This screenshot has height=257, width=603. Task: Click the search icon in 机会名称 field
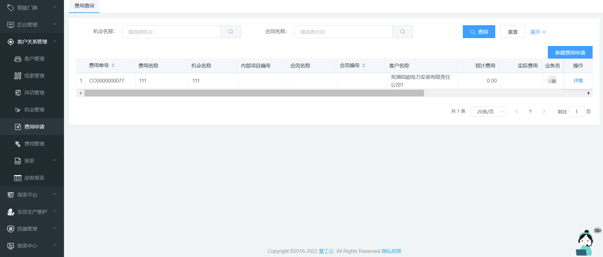point(230,31)
